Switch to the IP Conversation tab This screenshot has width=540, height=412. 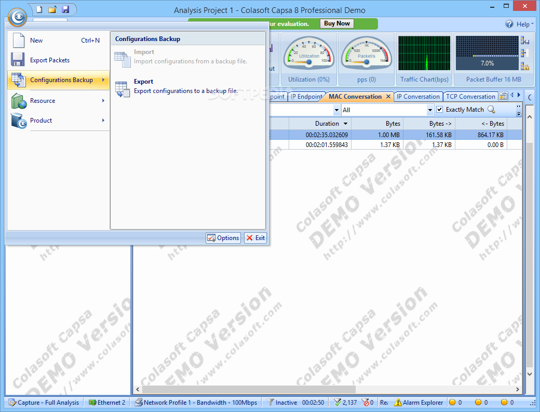(418, 97)
